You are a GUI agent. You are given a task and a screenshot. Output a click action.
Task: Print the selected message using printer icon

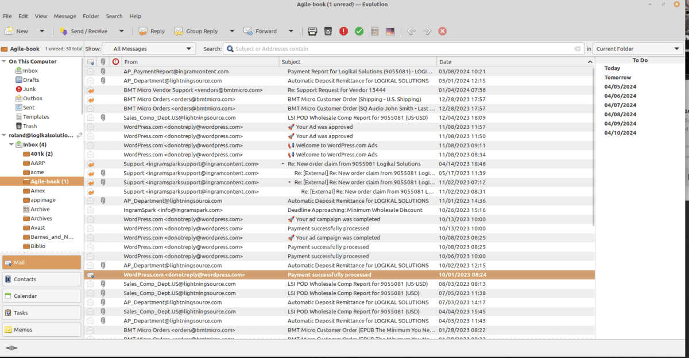coord(312,32)
